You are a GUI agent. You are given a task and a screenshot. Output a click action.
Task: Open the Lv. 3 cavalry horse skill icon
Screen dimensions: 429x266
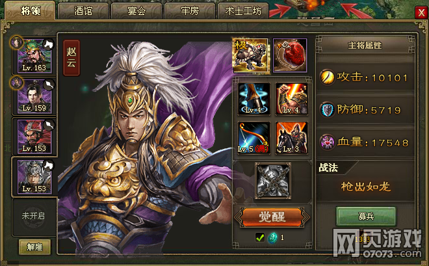click(x=291, y=138)
